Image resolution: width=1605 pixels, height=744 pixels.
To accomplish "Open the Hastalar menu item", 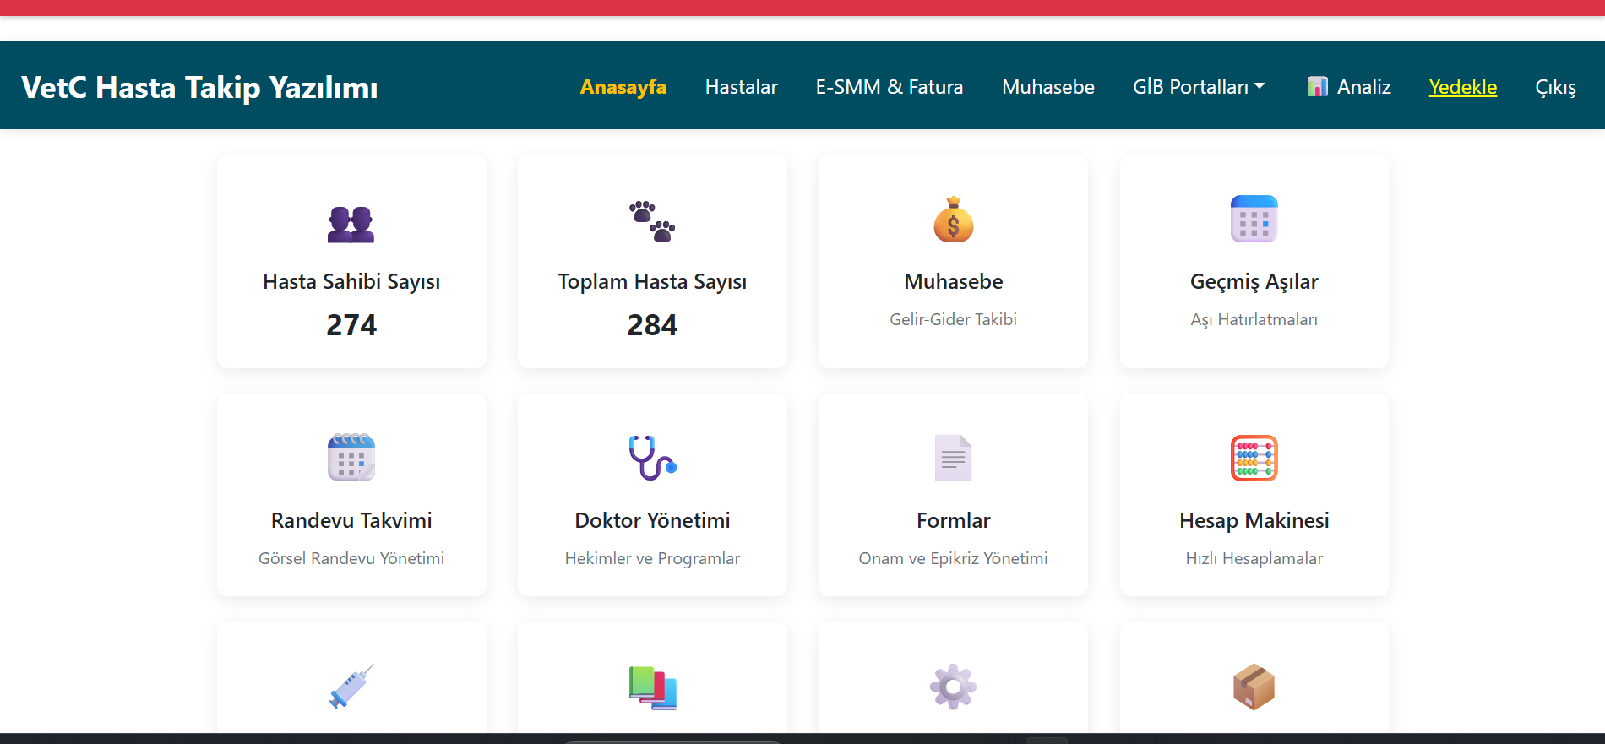I will (x=741, y=87).
